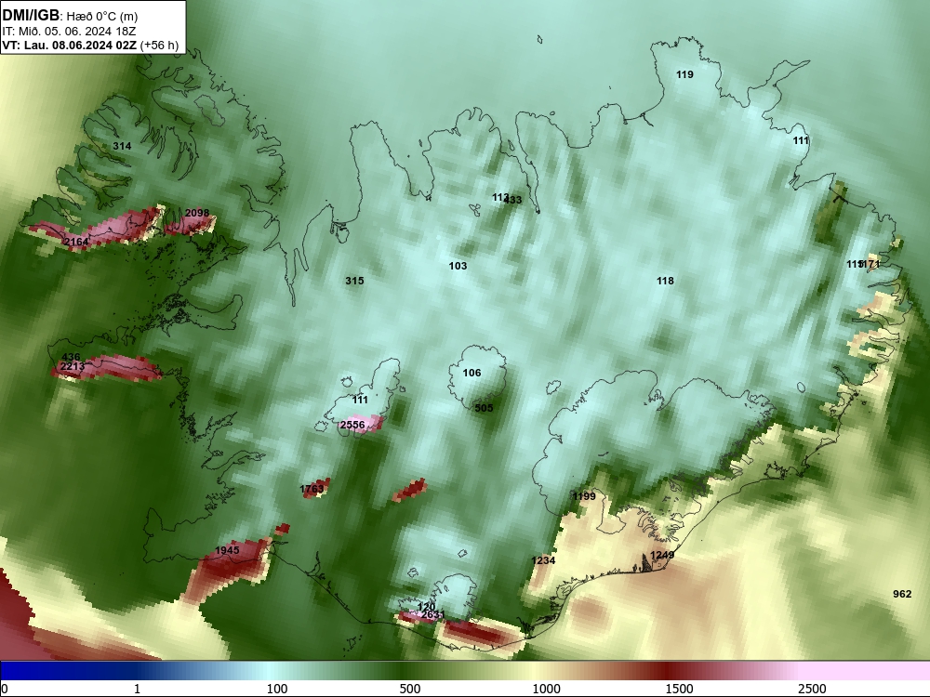
Task: Select the map value 1763
Action: tap(312, 489)
